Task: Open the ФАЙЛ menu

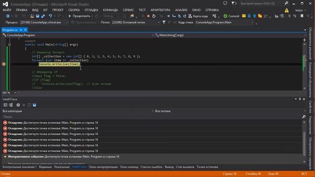Action: tap(7, 10)
